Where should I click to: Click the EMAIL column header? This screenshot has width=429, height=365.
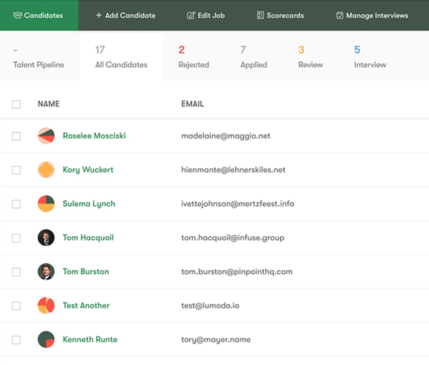[x=192, y=104]
